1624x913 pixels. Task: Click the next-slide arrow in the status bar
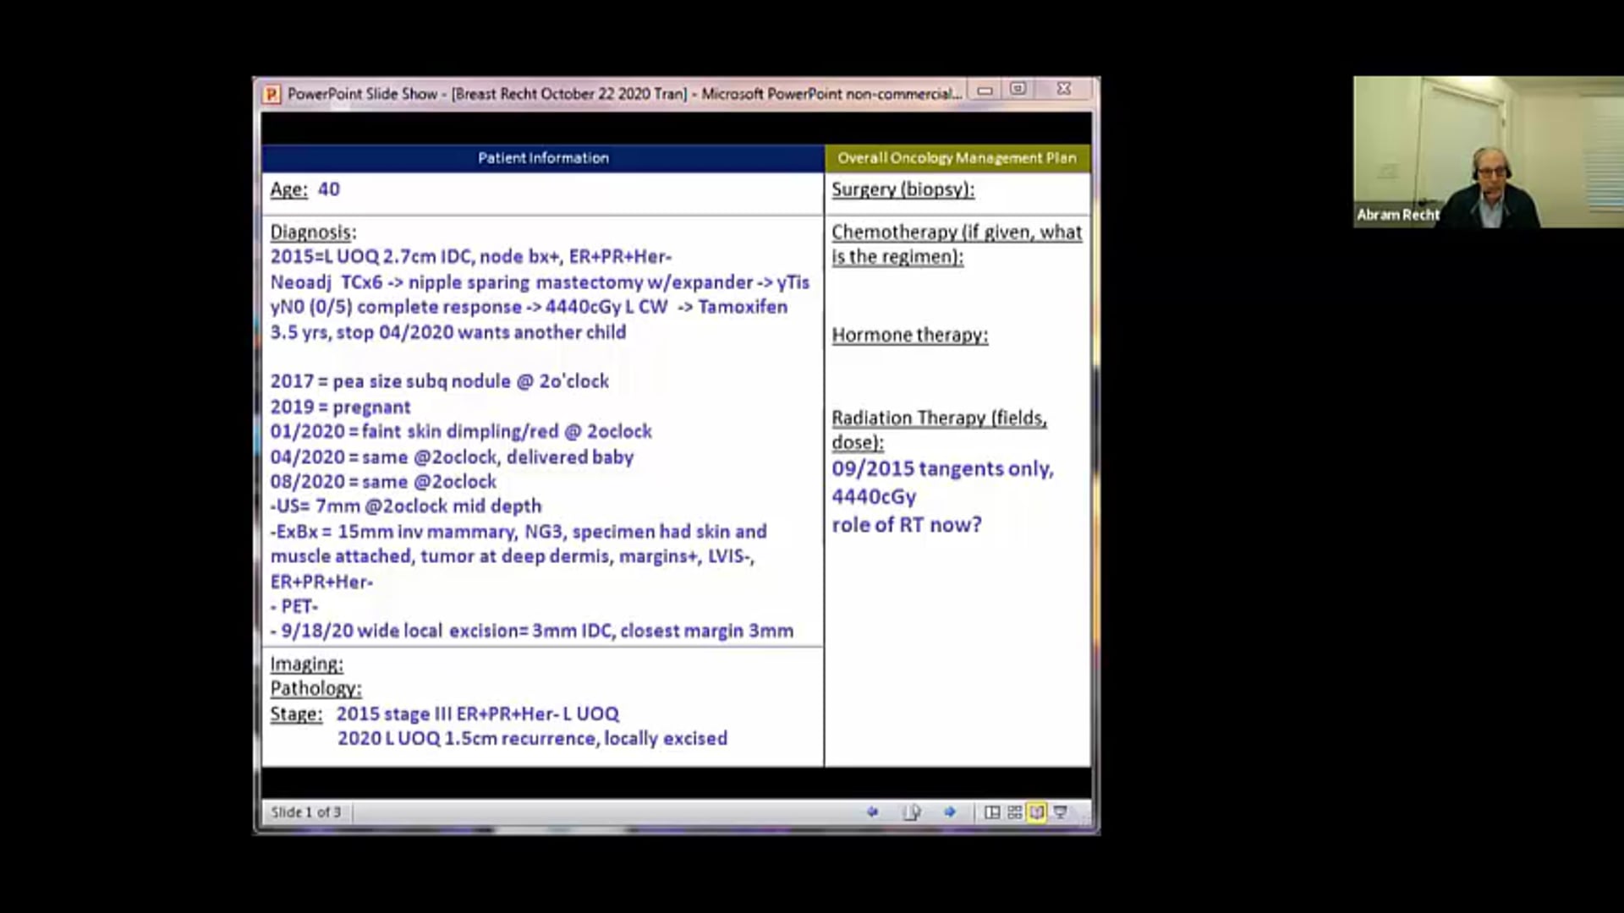tap(951, 812)
